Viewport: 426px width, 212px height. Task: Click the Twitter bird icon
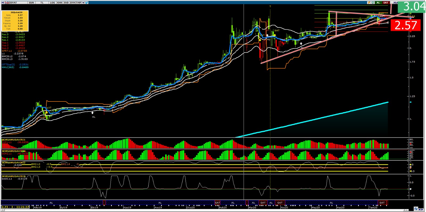pos(87,3)
